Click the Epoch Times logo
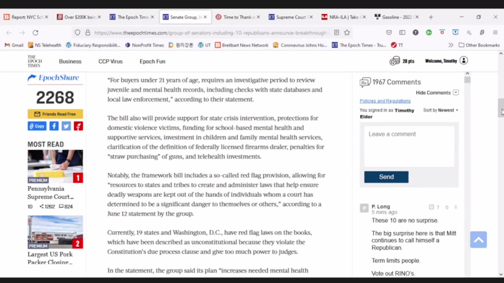Viewport: 504px width, 283px height. pyautogui.click(x=34, y=61)
